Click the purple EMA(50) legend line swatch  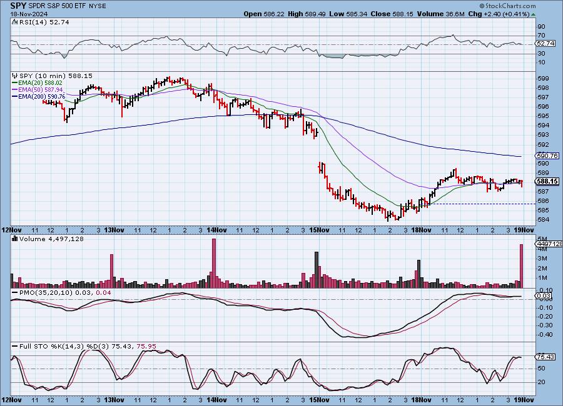coord(15,90)
